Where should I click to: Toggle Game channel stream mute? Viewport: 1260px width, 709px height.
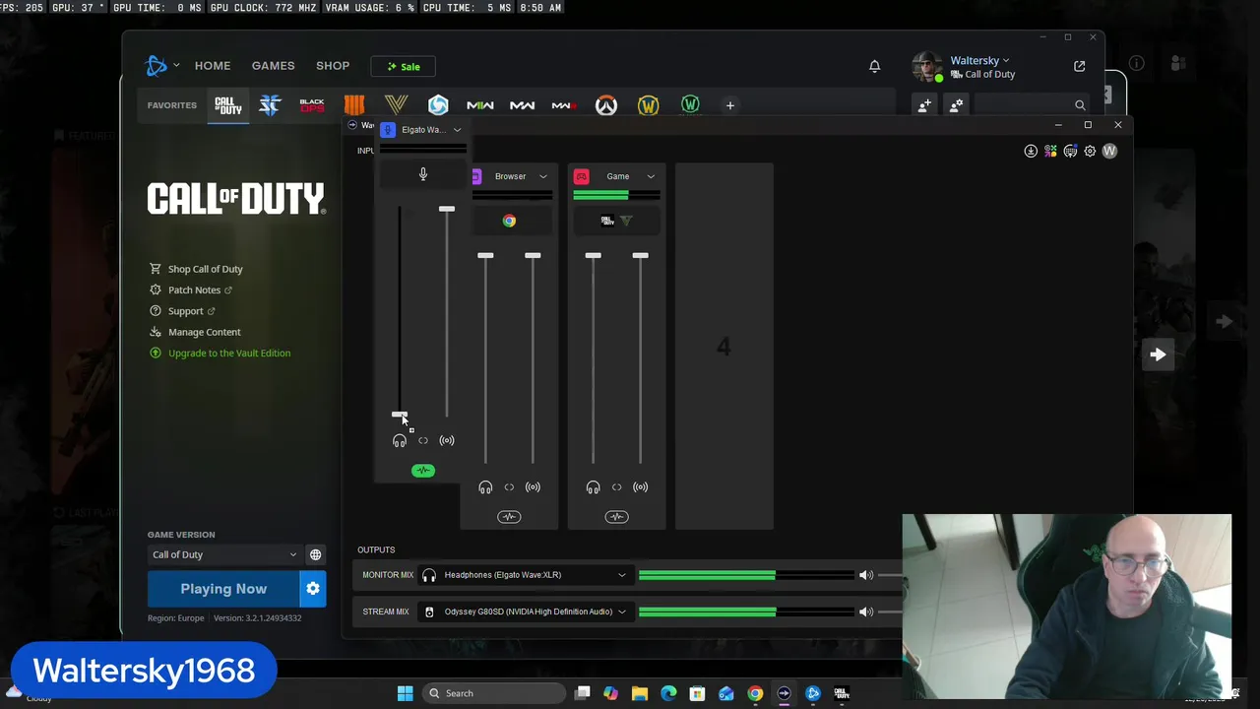tap(641, 487)
